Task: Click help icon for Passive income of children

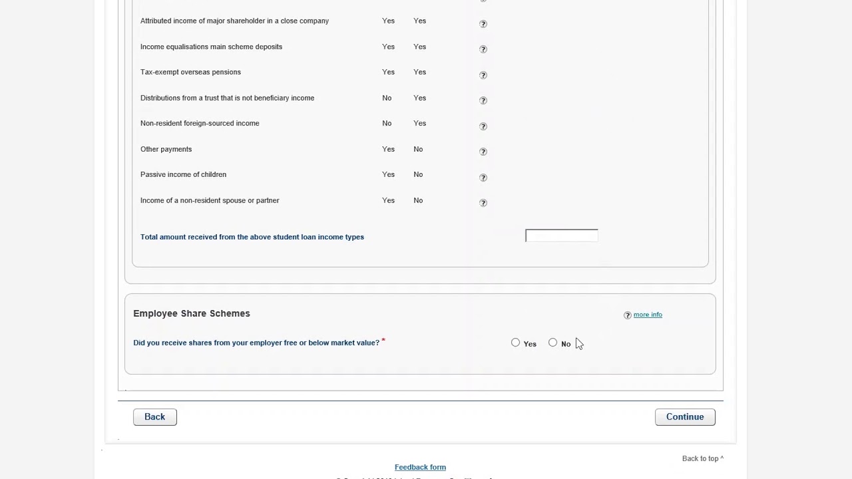Action: [x=483, y=178]
